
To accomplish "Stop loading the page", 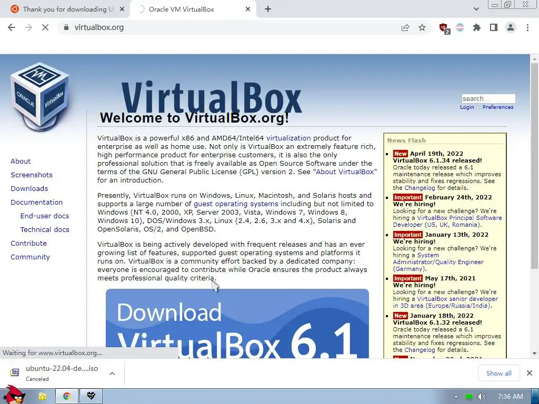I will (45, 27).
